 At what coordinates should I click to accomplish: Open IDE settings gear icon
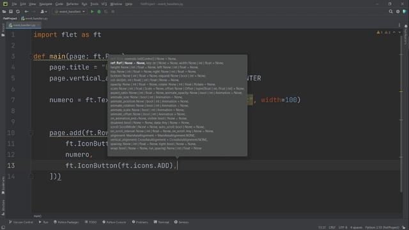(397, 11)
